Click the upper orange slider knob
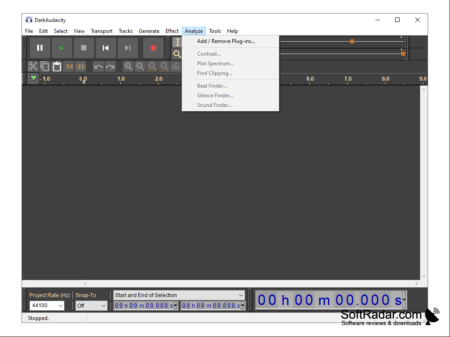Image resolution: width=450 pixels, height=337 pixels. click(352, 42)
